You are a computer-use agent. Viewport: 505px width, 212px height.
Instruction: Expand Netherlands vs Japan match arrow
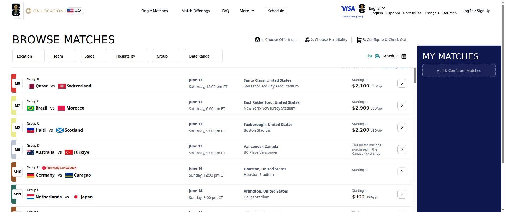(402, 194)
